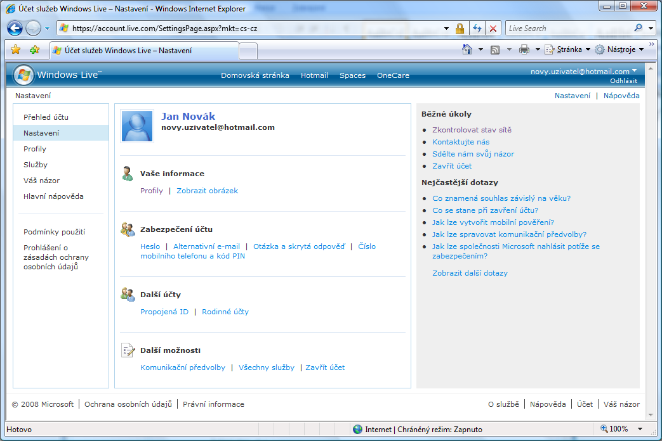Image resolution: width=662 pixels, height=441 pixels.
Task: Expand the account email dropdown in header
Action: point(635,71)
